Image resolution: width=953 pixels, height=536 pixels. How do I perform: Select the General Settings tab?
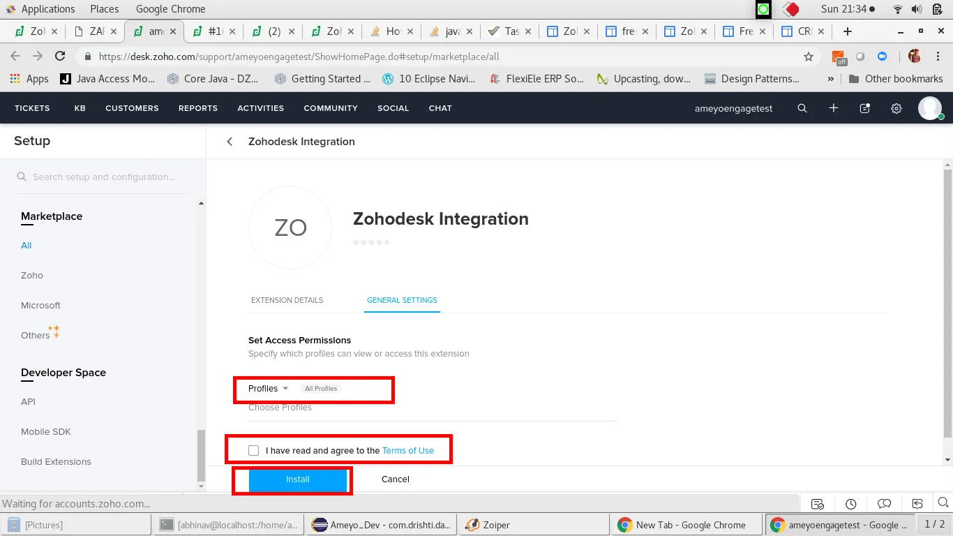tap(402, 300)
